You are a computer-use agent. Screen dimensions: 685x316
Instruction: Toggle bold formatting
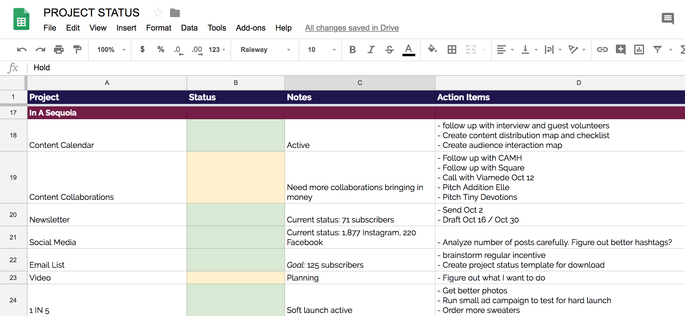pos(353,50)
